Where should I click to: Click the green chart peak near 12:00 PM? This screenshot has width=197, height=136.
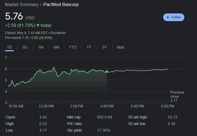pos(54,67)
